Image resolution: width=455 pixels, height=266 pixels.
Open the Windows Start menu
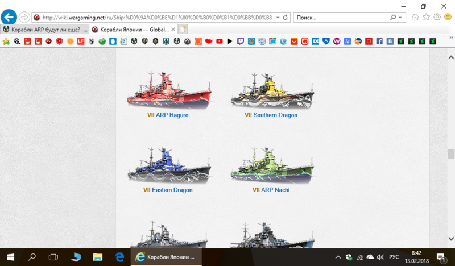click(10, 257)
